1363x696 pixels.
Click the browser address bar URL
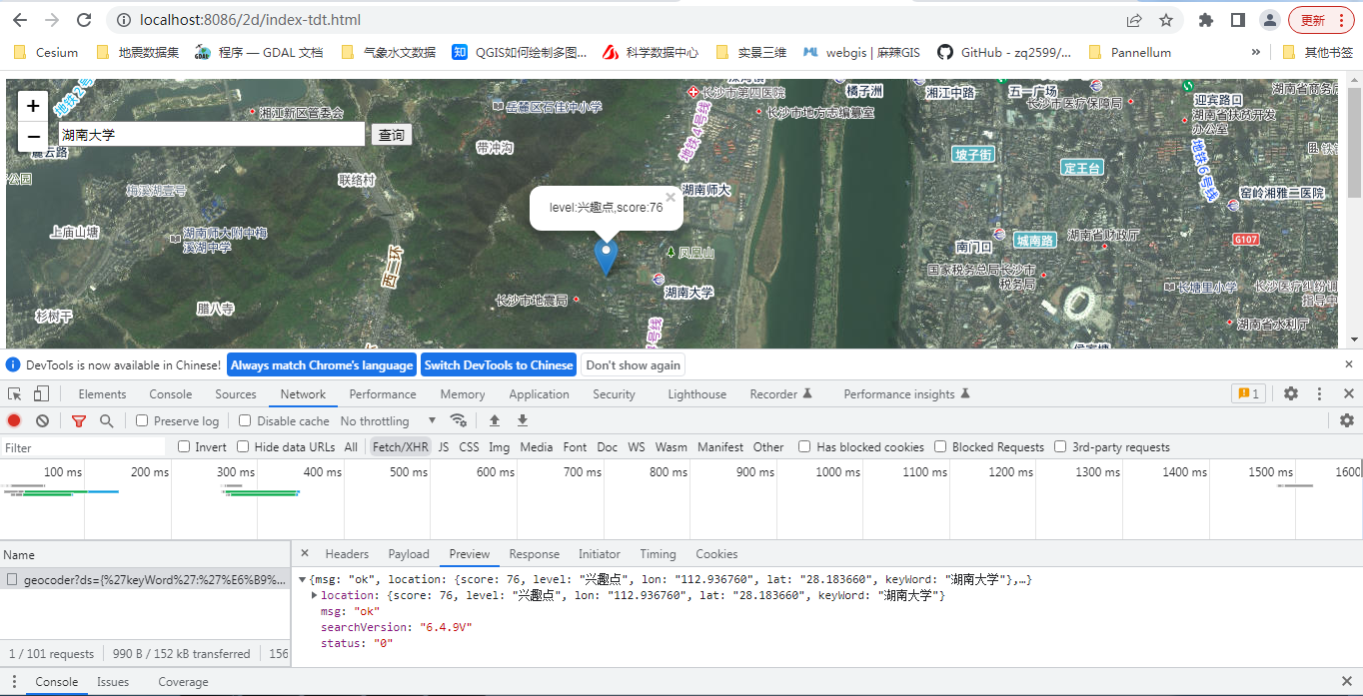pyautogui.click(x=251, y=20)
